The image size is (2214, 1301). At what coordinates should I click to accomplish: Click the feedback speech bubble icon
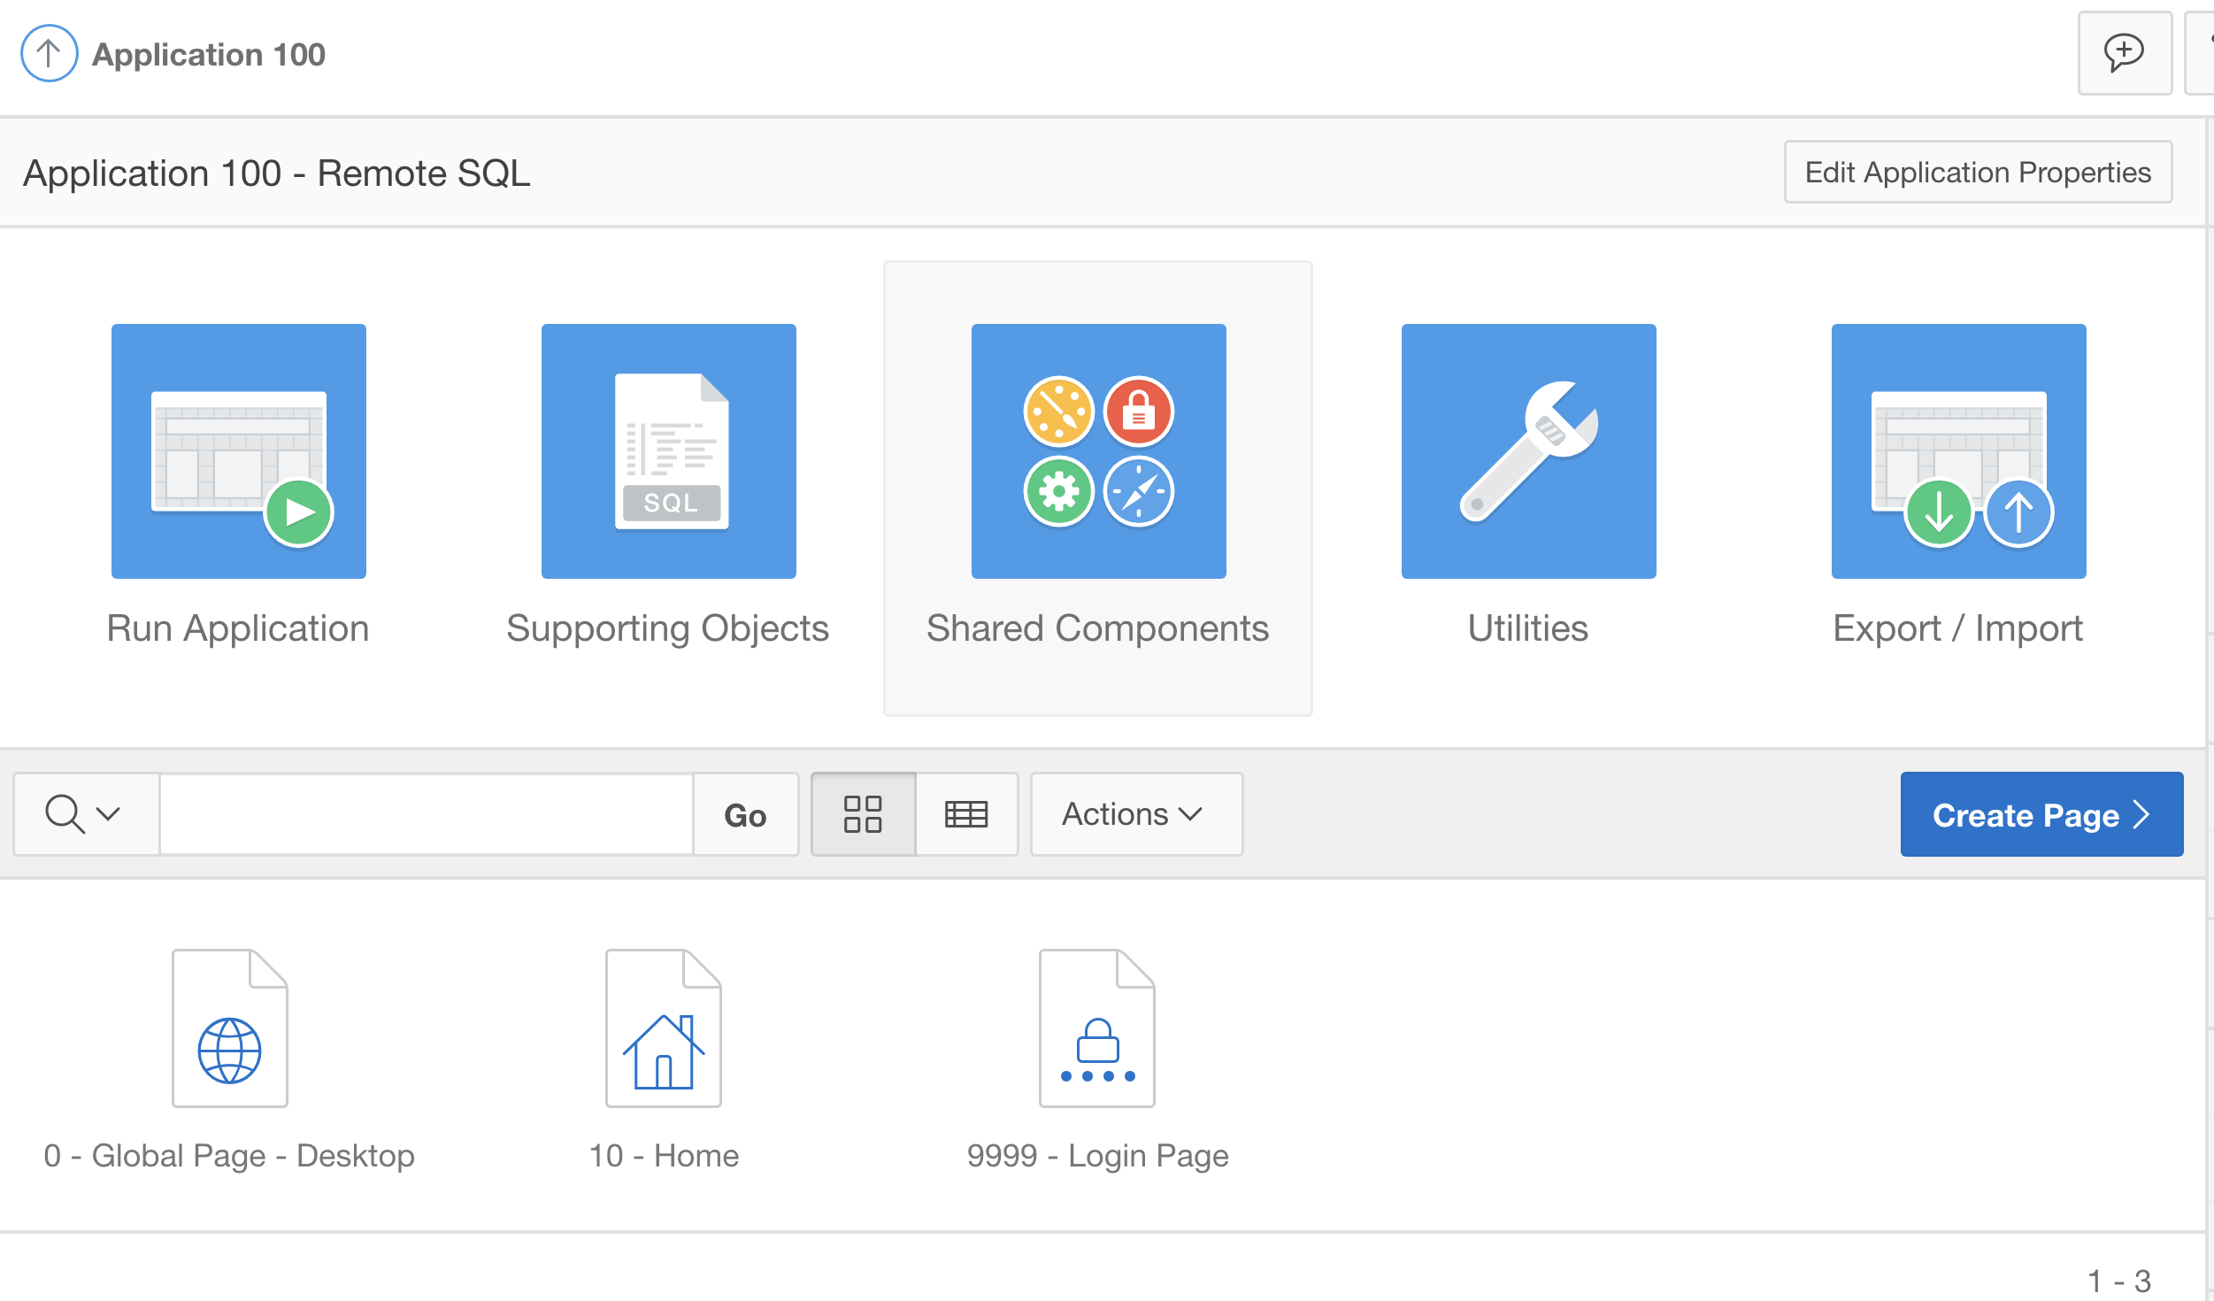pyautogui.click(x=2124, y=53)
